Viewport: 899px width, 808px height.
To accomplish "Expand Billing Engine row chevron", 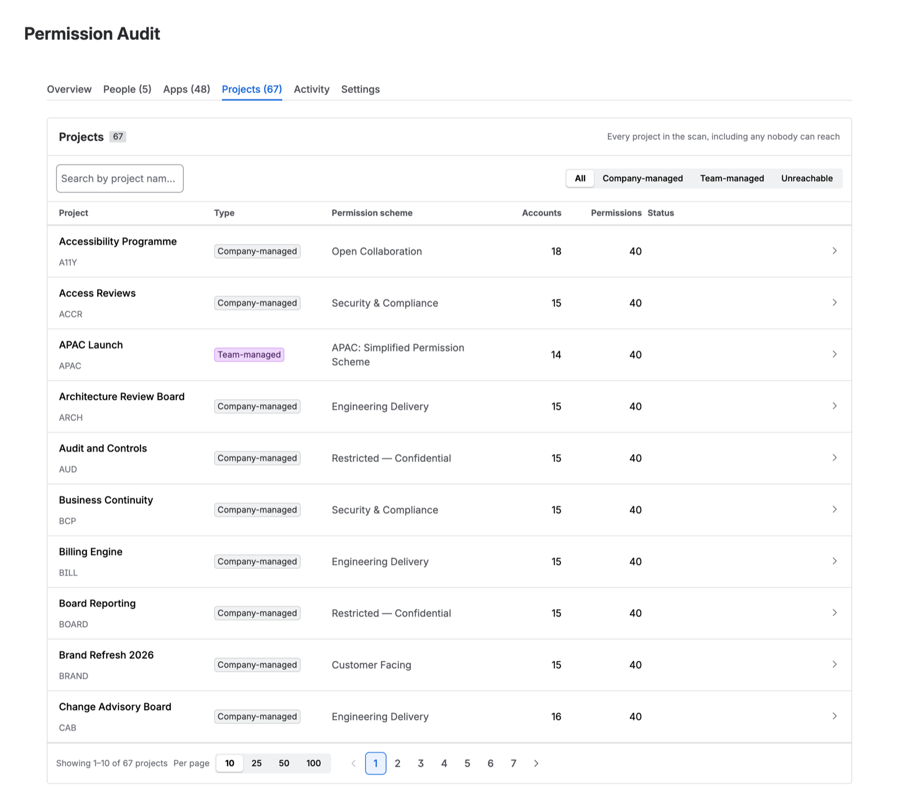I will coord(834,561).
